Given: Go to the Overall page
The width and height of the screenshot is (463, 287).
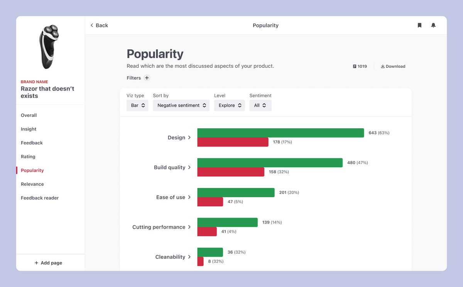Looking at the screenshot, I should click(x=29, y=115).
